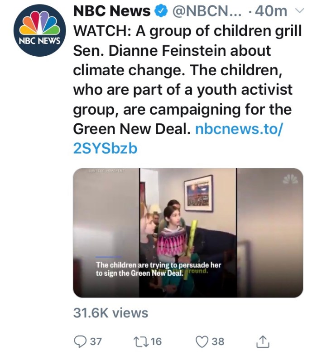
Task: Click the reply speech bubble icon
Action: click(x=80, y=341)
